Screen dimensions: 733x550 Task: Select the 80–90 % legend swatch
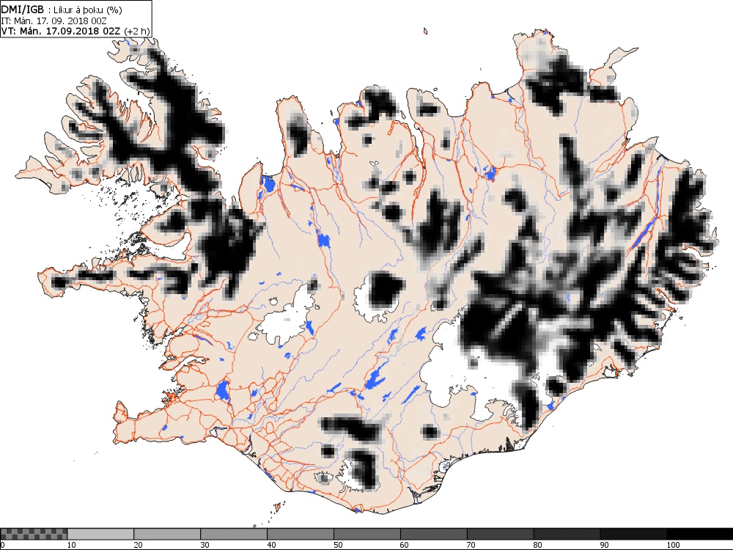coord(567,534)
